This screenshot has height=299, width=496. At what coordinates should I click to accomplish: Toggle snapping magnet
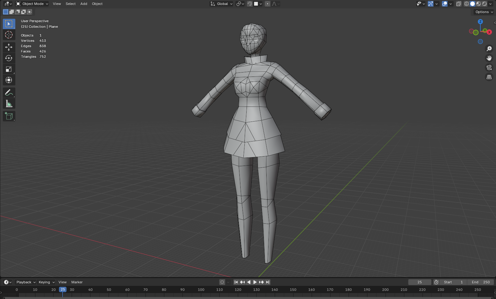pos(250,4)
